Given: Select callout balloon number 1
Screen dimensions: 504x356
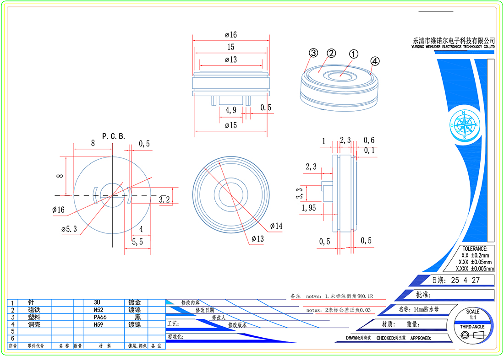Looking at the screenshot, I should click(x=353, y=54).
